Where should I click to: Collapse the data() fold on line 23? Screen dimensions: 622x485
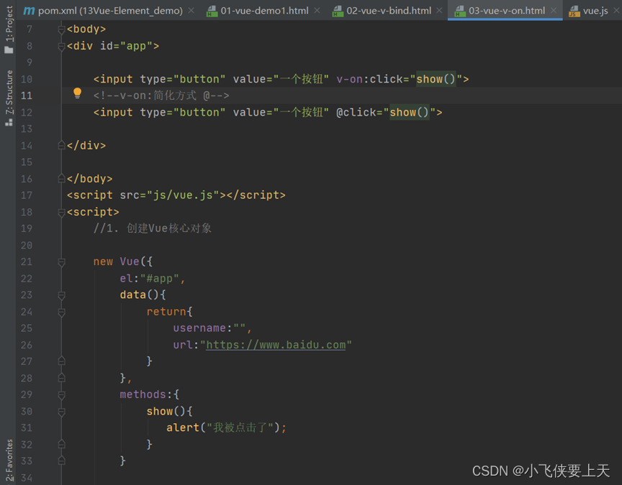[x=61, y=295]
